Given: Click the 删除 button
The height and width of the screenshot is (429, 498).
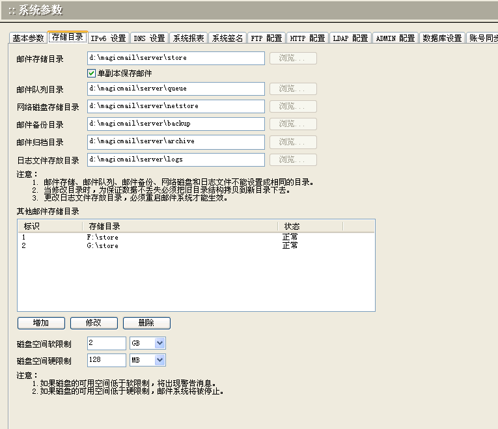Looking at the screenshot, I should [x=146, y=323].
